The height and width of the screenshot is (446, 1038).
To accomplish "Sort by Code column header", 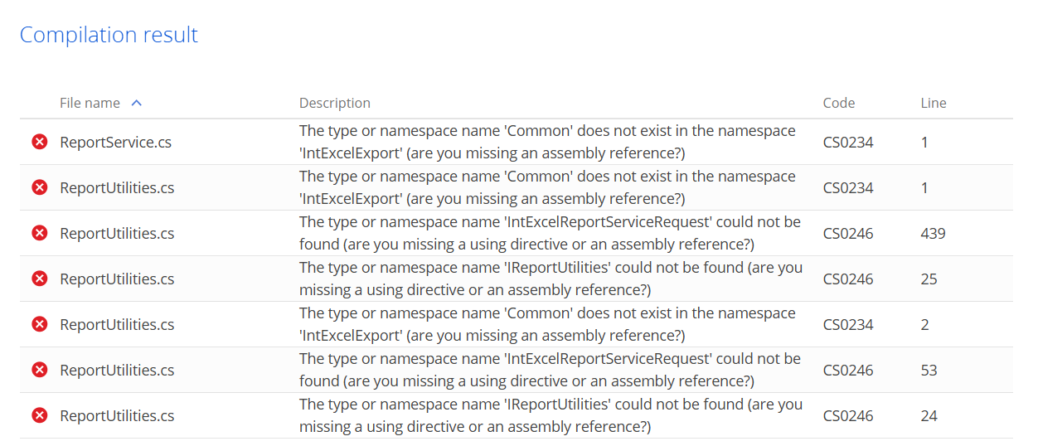I will pyautogui.click(x=839, y=103).
